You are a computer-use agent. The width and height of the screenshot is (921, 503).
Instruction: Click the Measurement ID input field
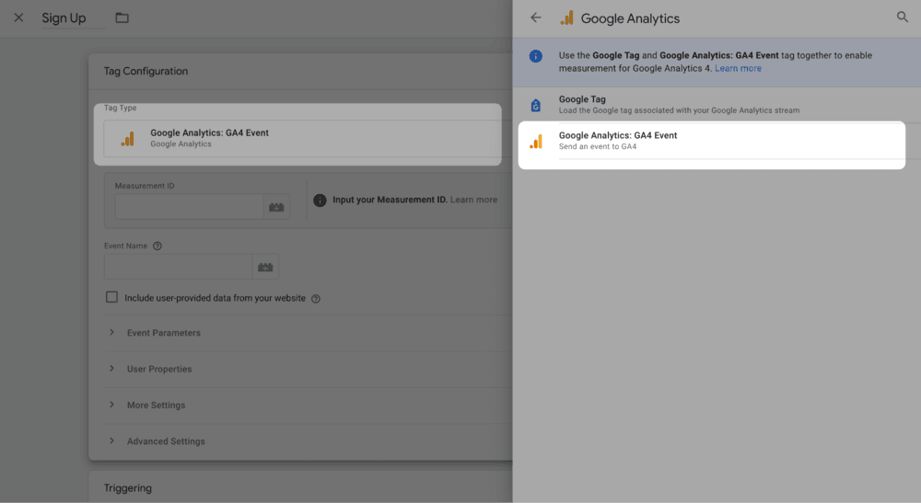coord(189,207)
